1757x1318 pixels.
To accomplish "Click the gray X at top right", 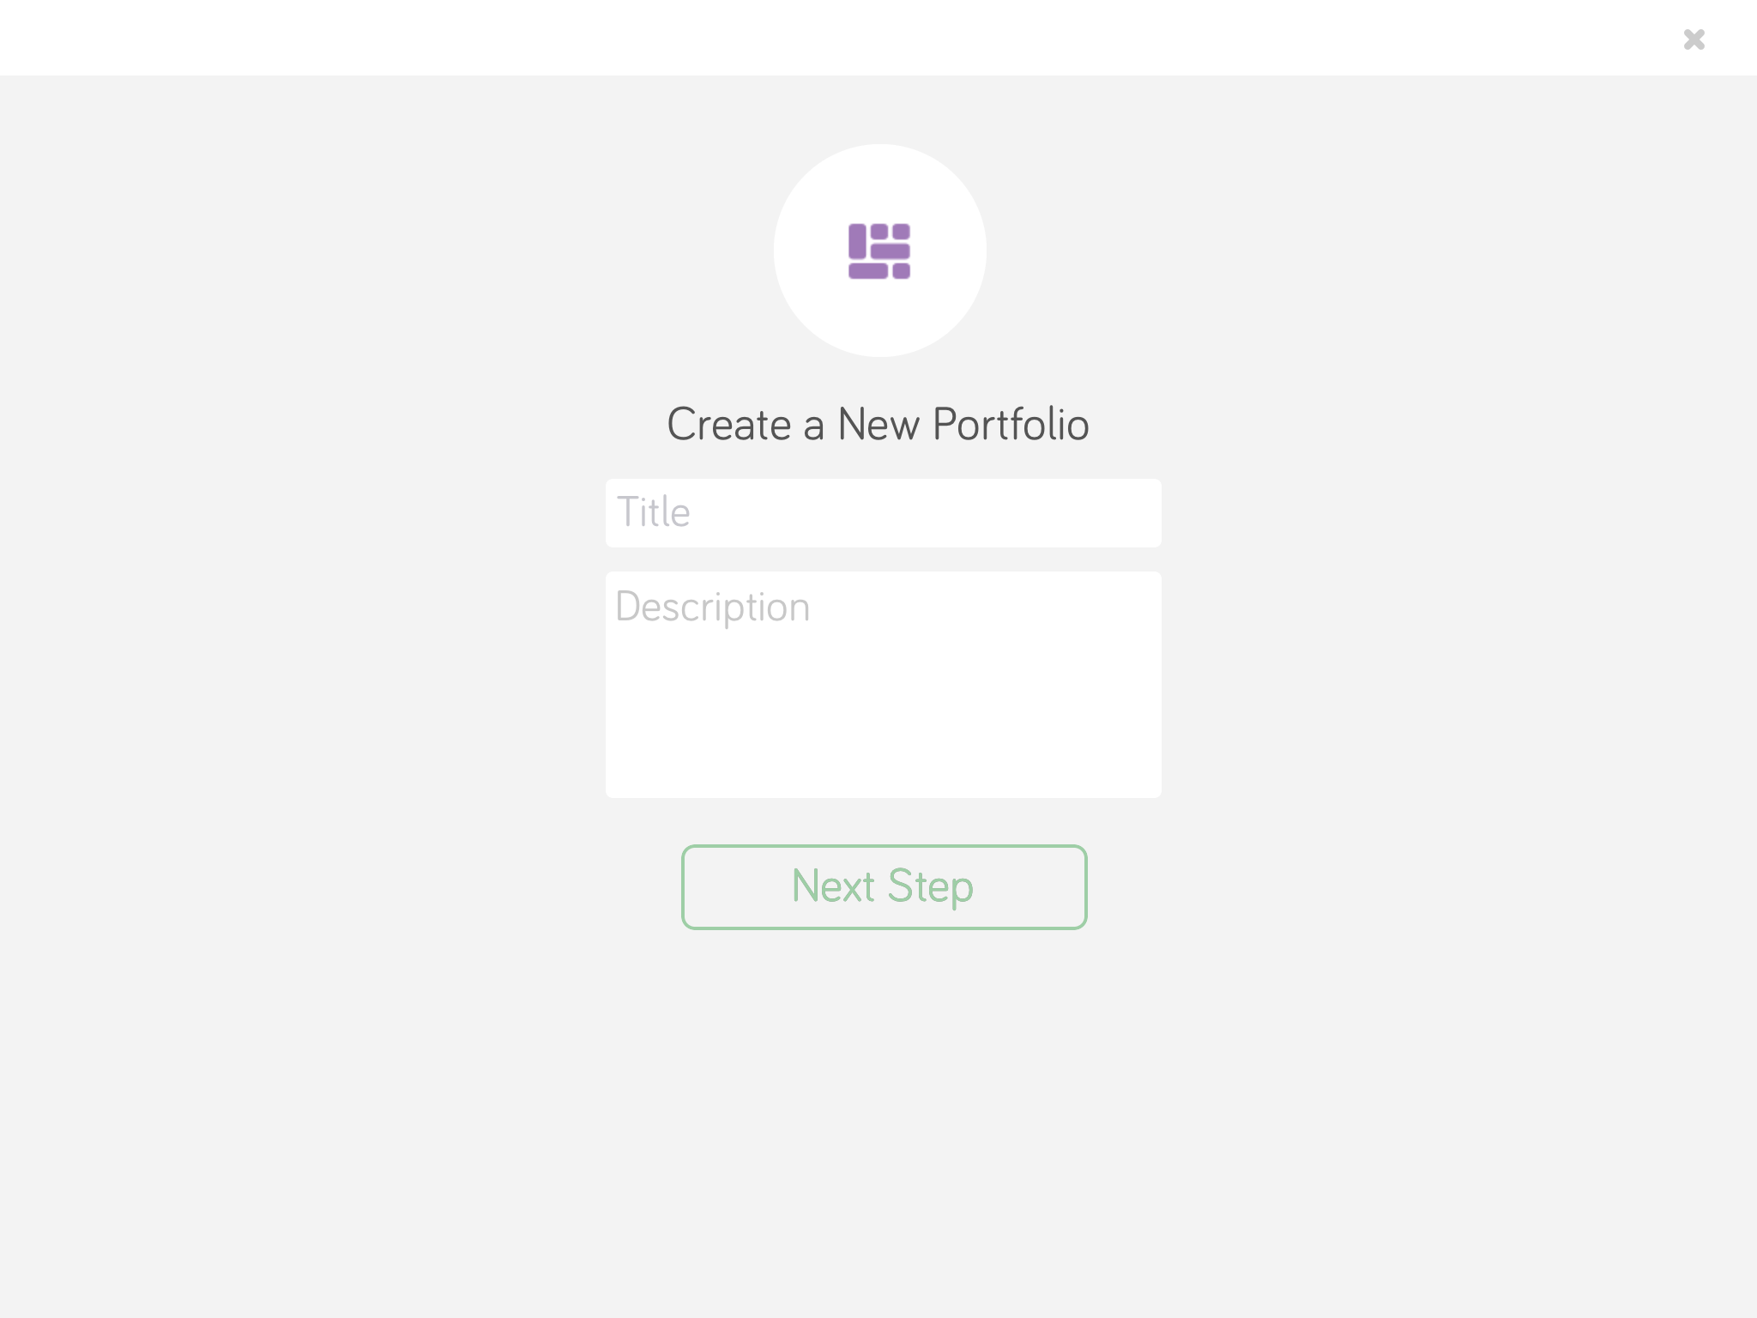I will (1694, 39).
